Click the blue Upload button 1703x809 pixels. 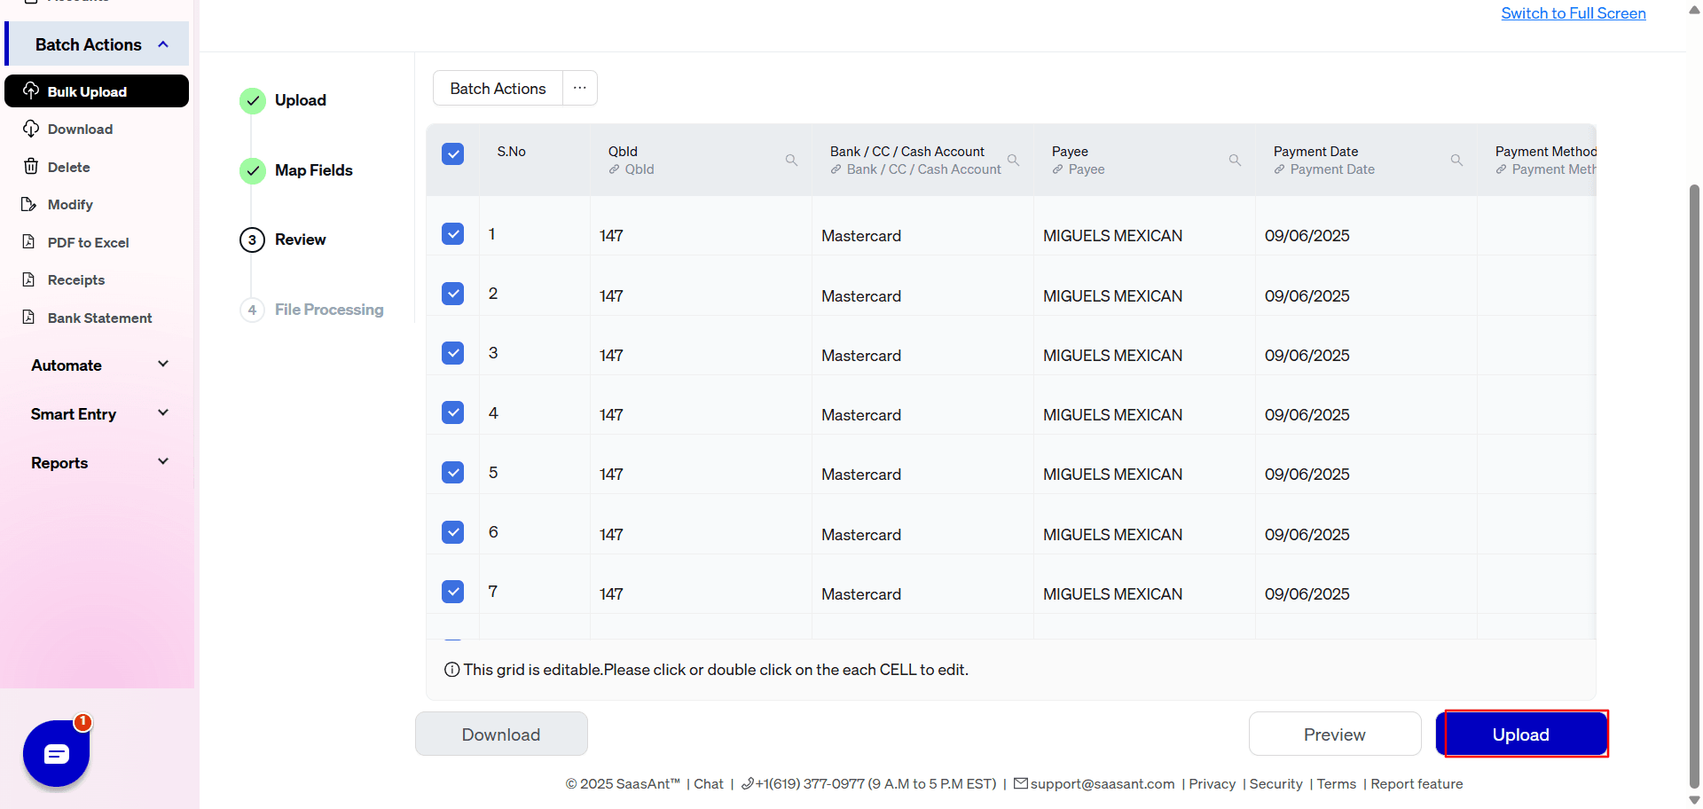tap(1521, 734)
